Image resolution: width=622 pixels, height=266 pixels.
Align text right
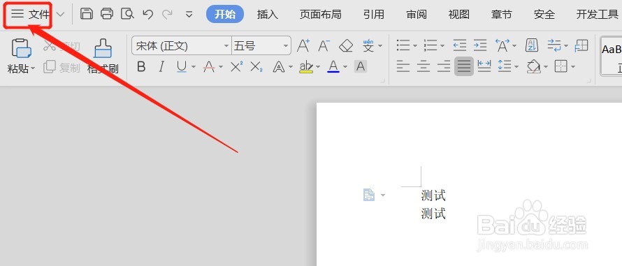point(444,66)
